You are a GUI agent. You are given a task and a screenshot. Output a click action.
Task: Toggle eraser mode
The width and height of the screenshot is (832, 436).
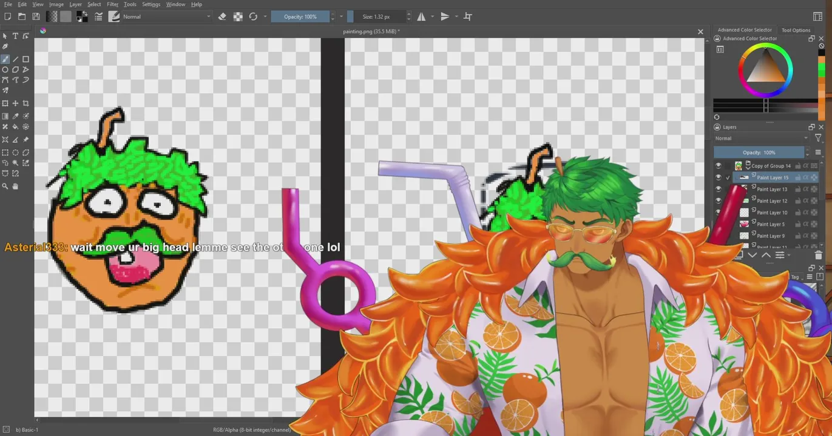point(222,17)
